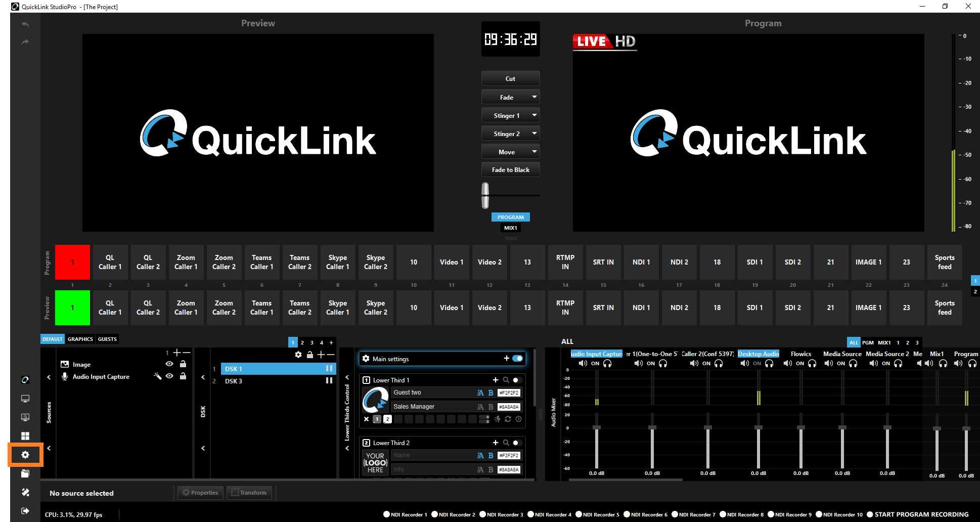Remove a source with the Sources minus icon

pyautogui.click(x=187, y=353)
